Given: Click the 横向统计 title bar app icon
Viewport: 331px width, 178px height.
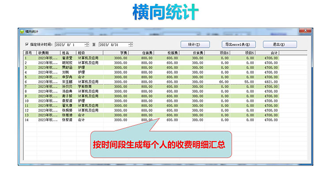Looking at the screenshot, I should tap(22, 32).
